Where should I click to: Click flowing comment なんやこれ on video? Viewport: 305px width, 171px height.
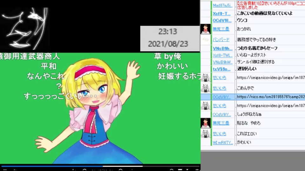coord(45,76)
